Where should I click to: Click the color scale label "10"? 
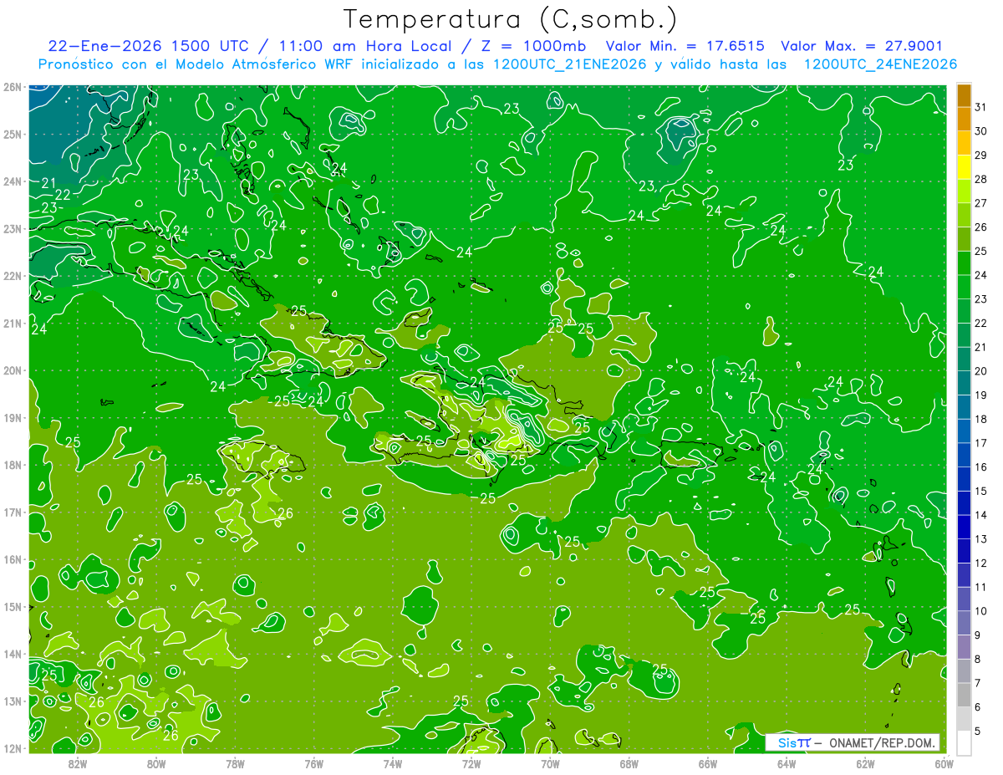(x=980, y=611)
